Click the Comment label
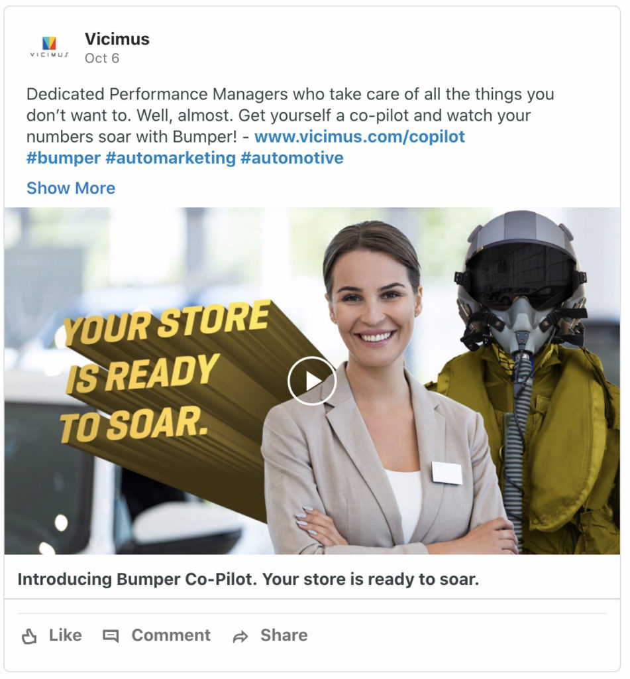The height and width of the screenshot is (679, 630). [171, 635]
